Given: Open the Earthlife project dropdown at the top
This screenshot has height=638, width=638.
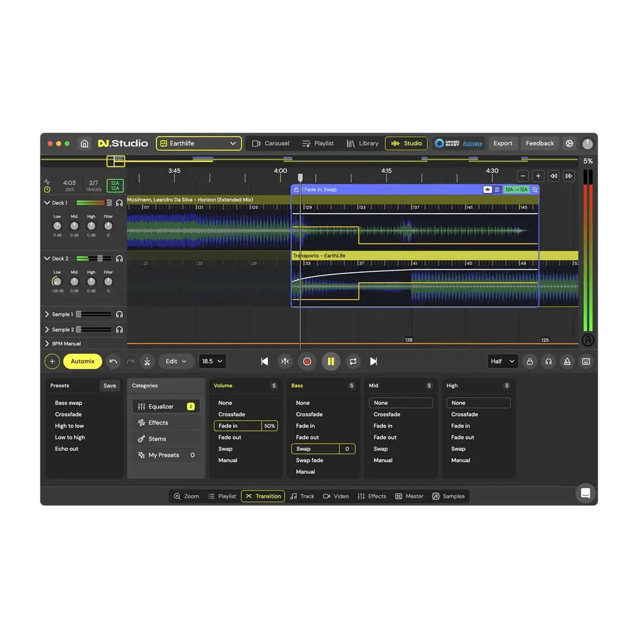Looking at the screenshot, I should click(x=198, y=143).
